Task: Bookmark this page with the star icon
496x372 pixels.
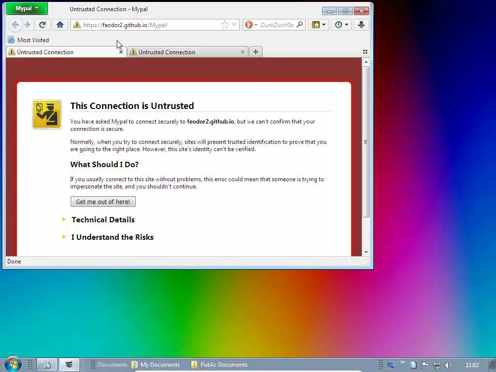Action: [x=225, y=25]
